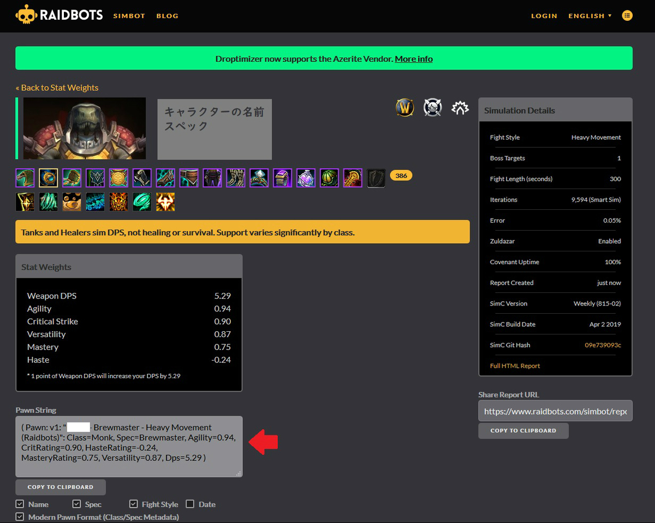This screenshot has width=655, height=523.
Task: Click the Versatility 0.87 row
Action: 129,334
